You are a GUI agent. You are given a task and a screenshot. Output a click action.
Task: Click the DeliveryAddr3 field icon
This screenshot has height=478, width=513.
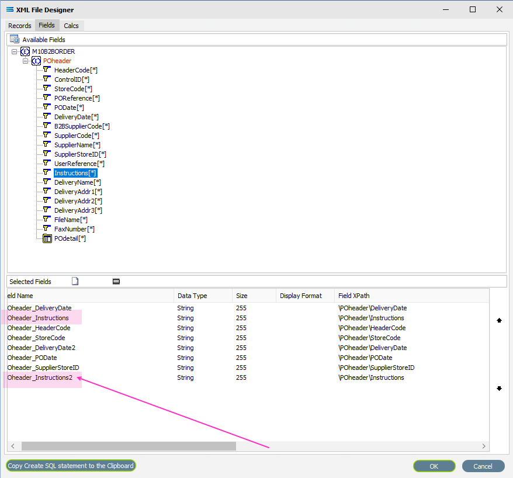[47, 210]
